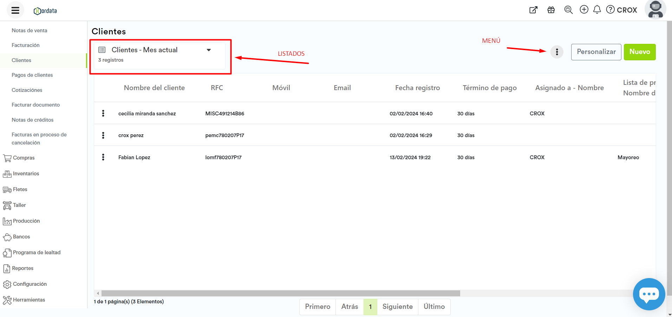
Task: Click the horizontal scrollbar under the table
Action: pos(280,293)
